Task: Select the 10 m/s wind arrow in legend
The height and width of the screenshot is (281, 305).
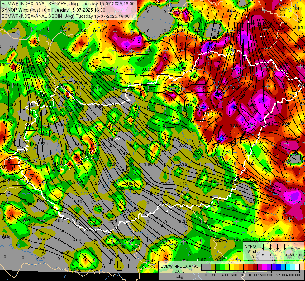Action: (x=270, y=247)
